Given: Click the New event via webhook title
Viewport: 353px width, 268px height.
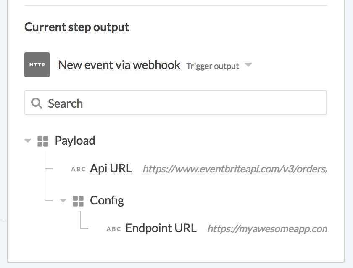Looking at the screenshot, I should [x=119, y=65].
